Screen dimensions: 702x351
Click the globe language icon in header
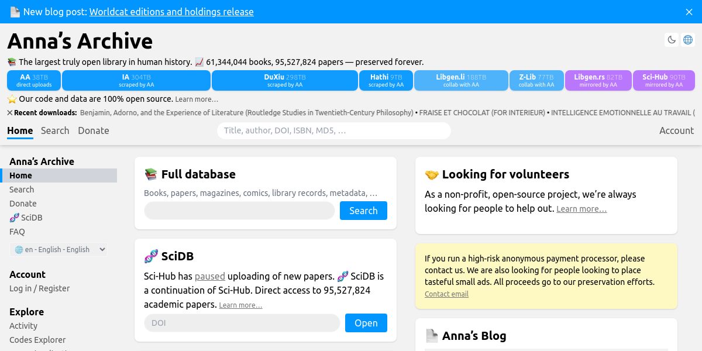[x=688, y=40]
